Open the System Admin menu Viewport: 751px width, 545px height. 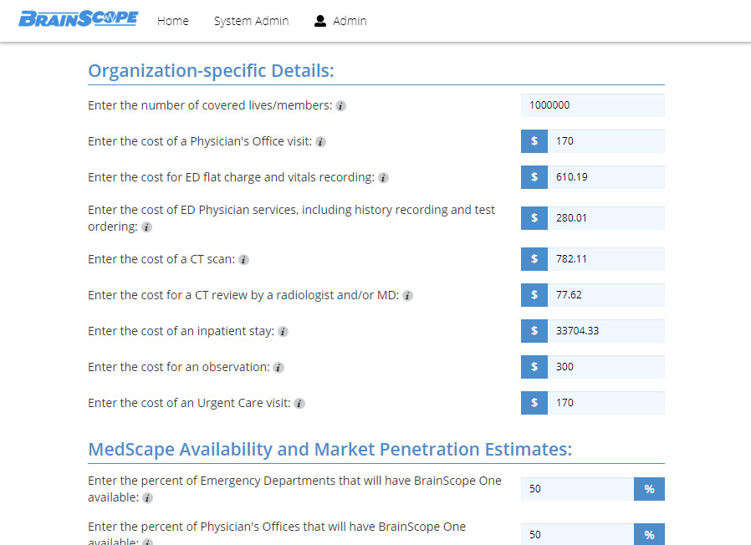tap(252, 21)
